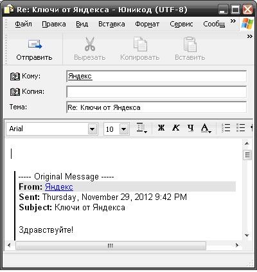Click the Яндекс link after From:
The height and width of the screenshot is (272, 257).
pyautogui.click(x=59, y=187)
